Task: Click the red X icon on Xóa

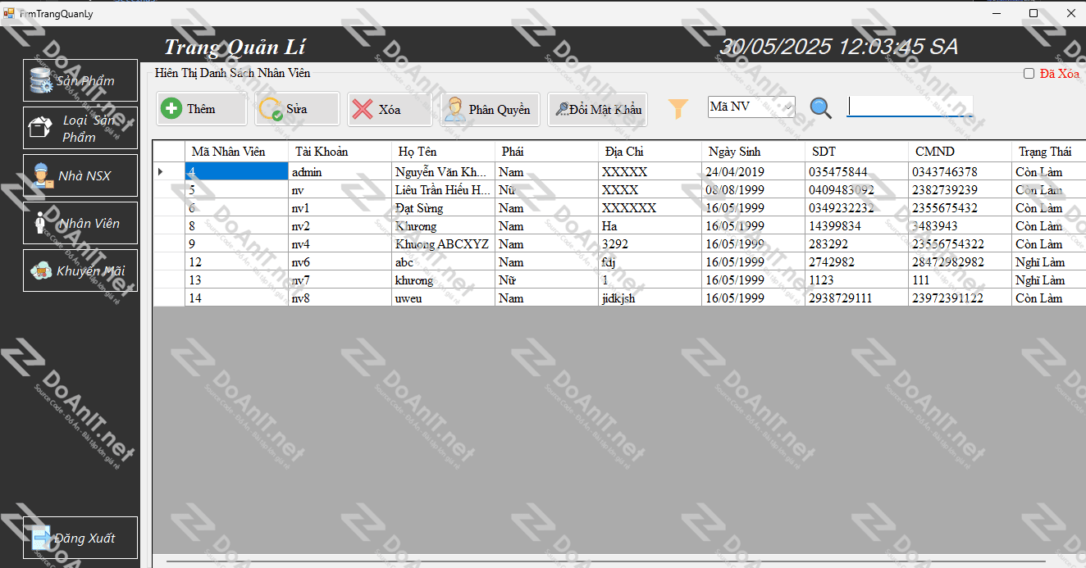Action: click(x=363, y=109)
